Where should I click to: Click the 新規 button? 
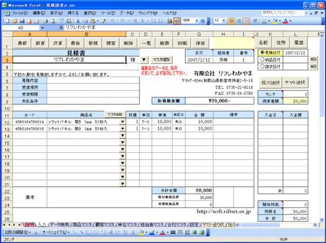point(93,43)
